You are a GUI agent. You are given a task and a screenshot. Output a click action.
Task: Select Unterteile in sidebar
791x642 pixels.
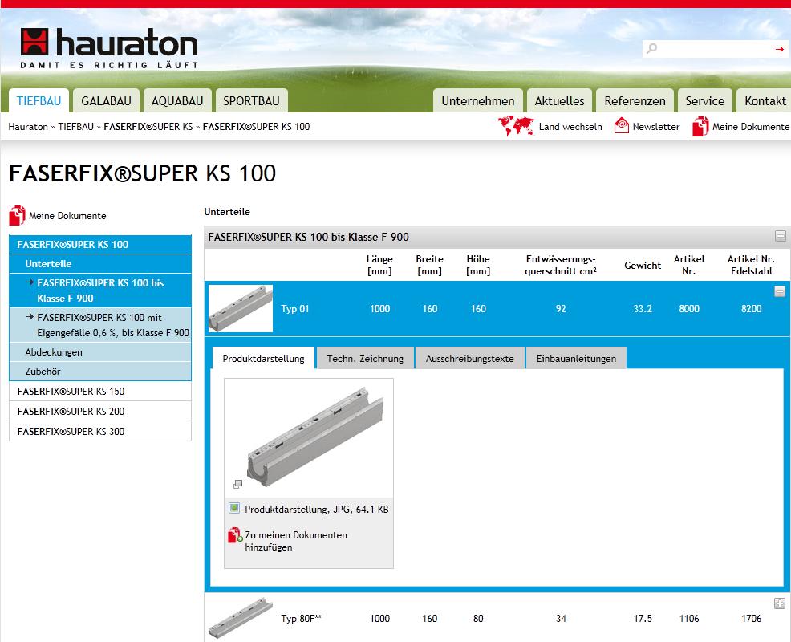click(100, 263)
